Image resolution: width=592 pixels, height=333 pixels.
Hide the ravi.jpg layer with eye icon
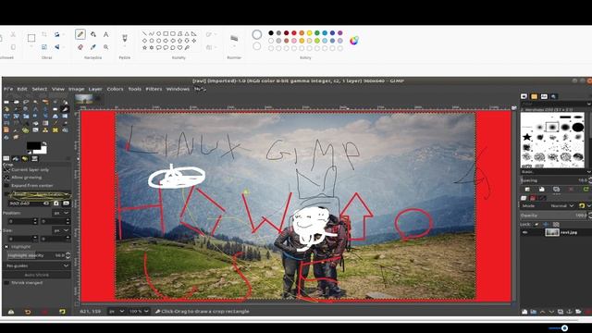pos(524,232)
